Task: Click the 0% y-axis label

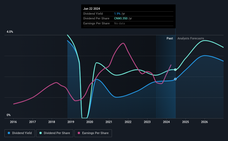Action: pos(9,115)
